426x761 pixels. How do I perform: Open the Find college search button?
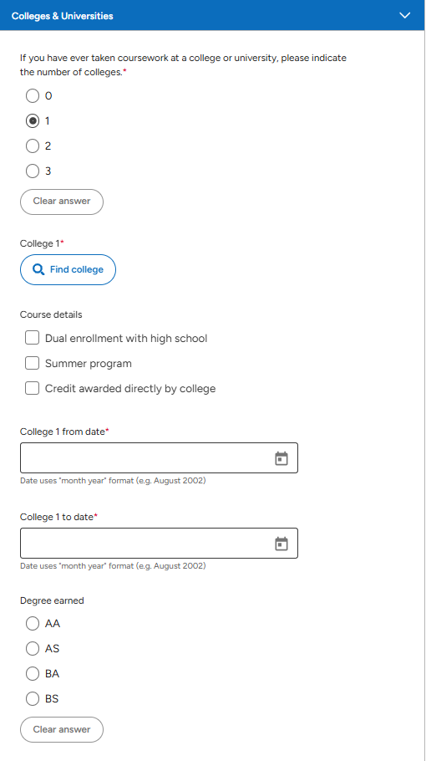(x=68, y=269)
